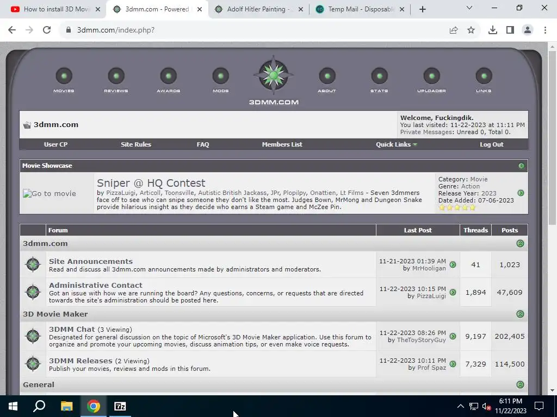Viewport: 557px width, 417px height.
Task: Open the 3DMM Chat forum link
Action: coord(72,329)
